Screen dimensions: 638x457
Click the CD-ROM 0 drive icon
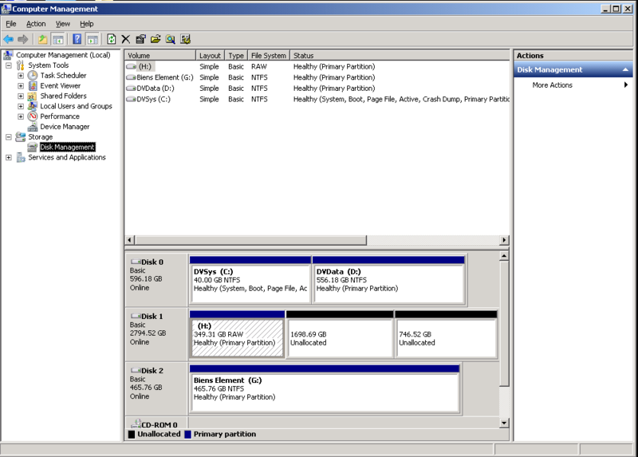[x=136, y=424]
